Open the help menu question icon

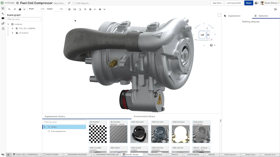256,3
